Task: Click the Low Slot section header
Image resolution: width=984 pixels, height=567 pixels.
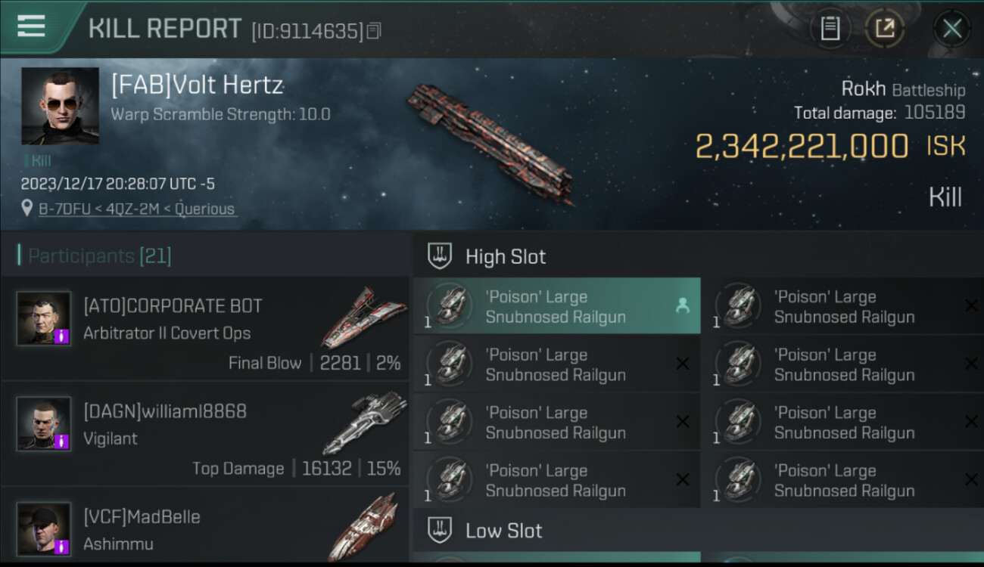Action: pos(503,531)
